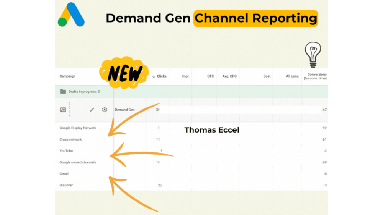Click Drafts in progress: 0 text

[84, 92]
